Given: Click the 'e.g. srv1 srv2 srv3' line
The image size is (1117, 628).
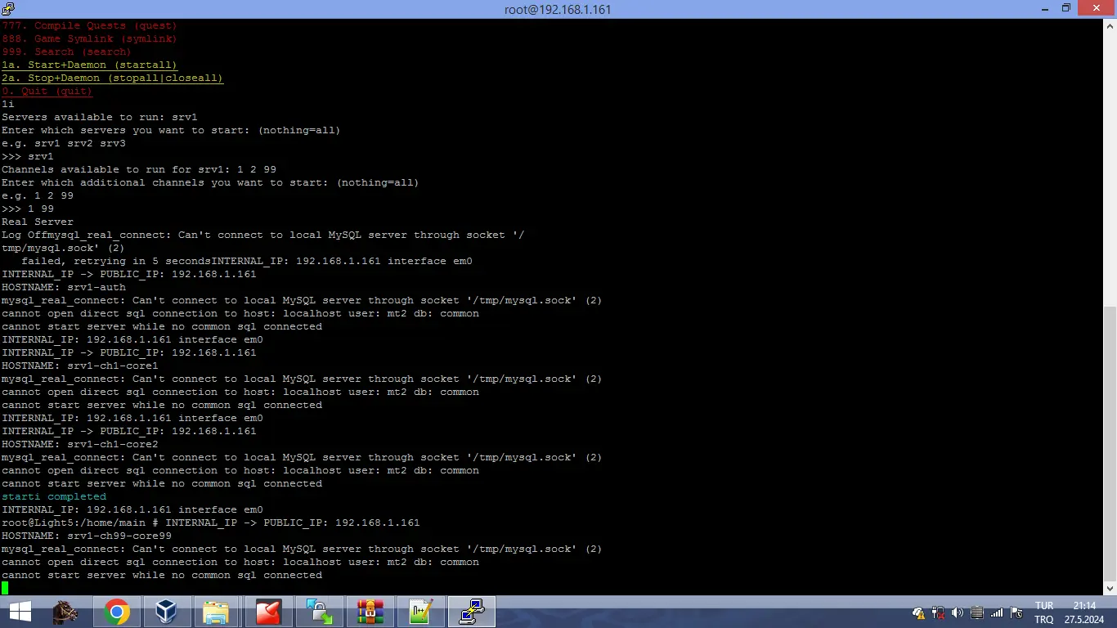Looking at the screenshot, I should (63, 143).
